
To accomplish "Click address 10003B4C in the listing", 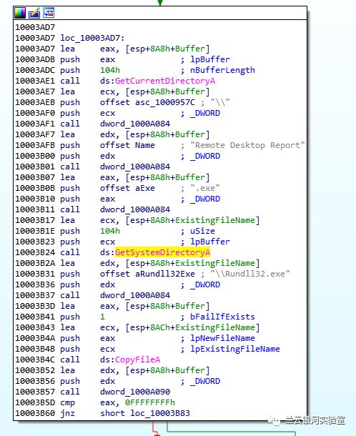I will (35, 360).
